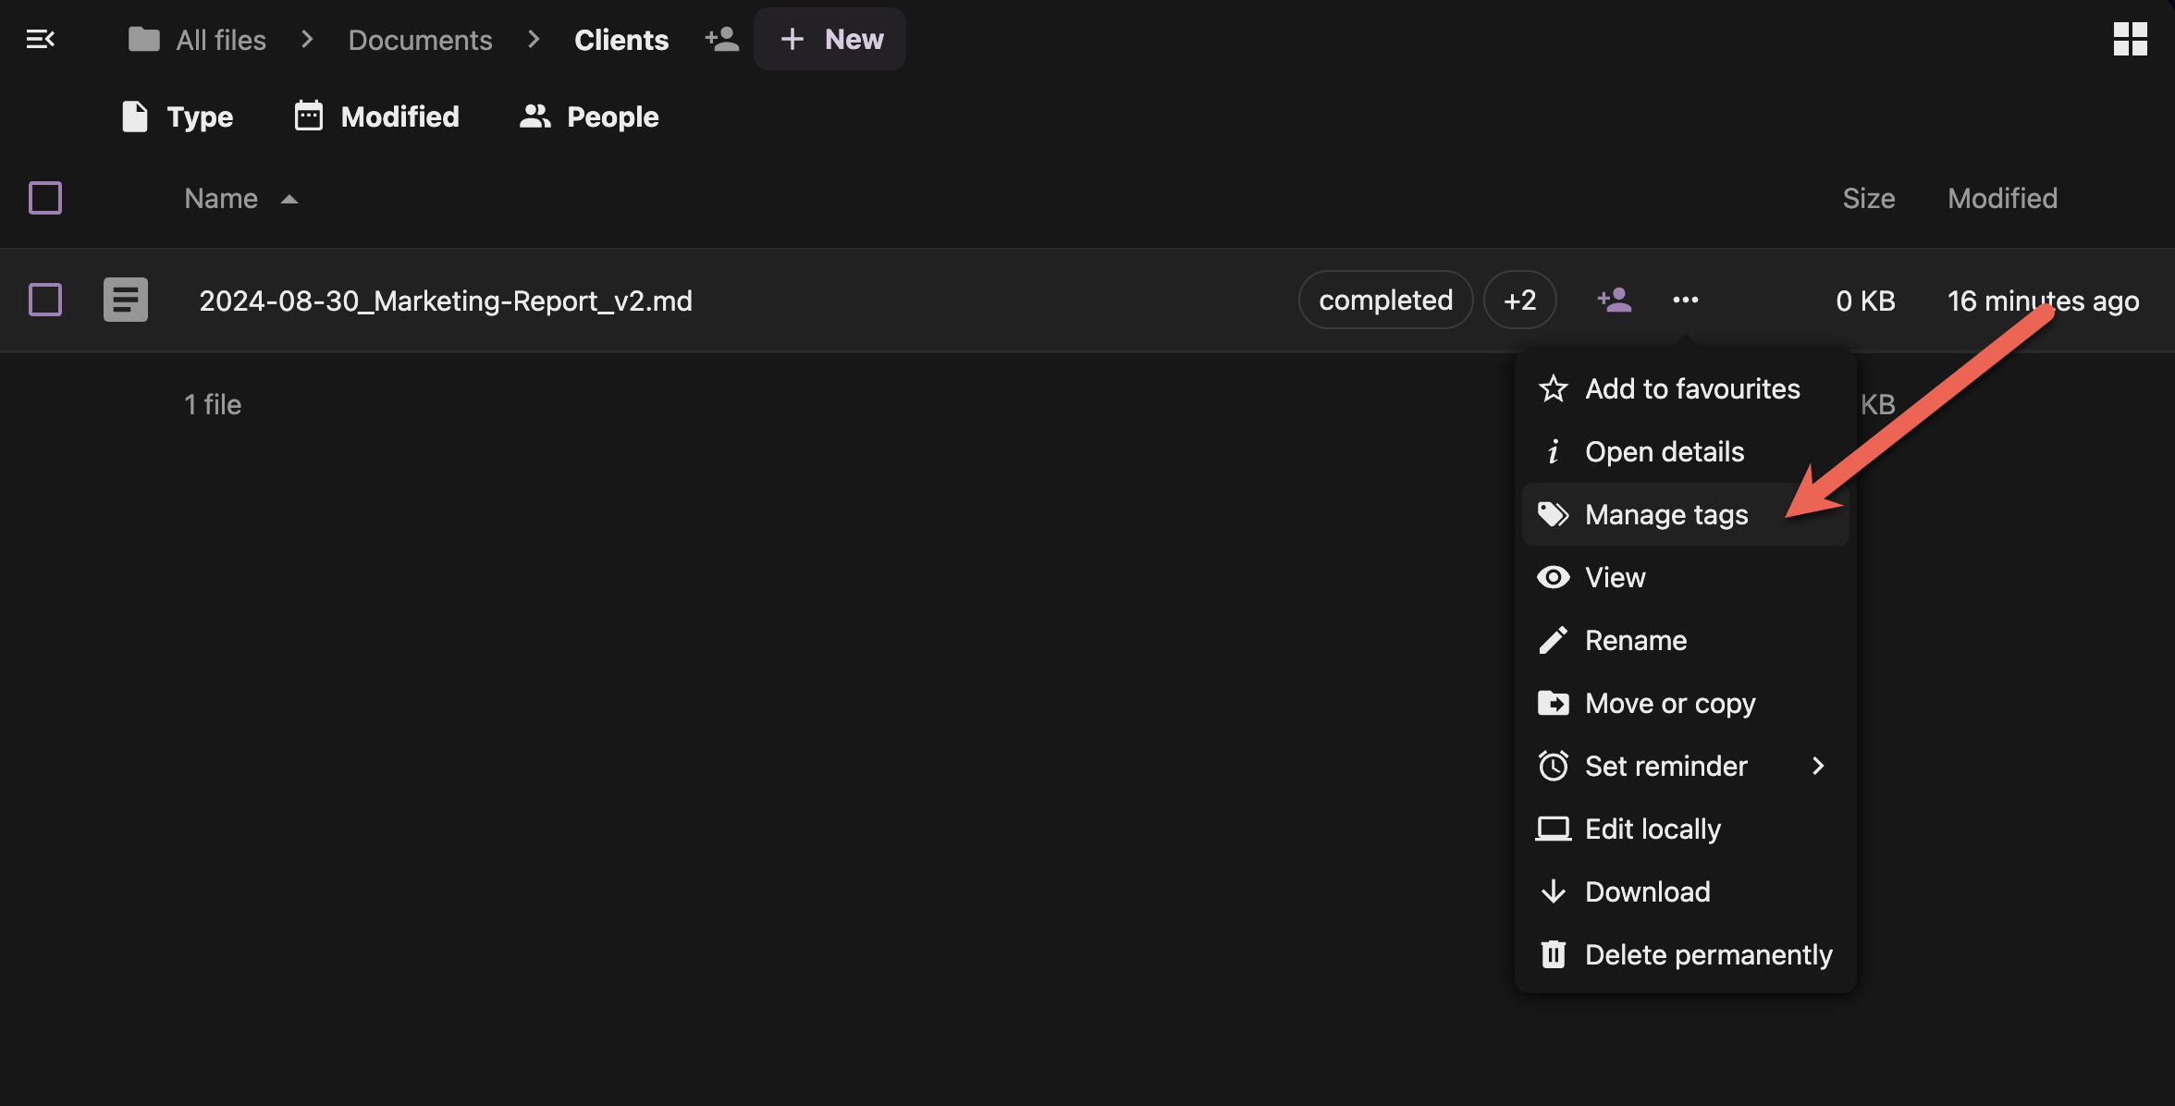Click trash icon Delete permanently
This screenshot has width=2175, height=1106.
(1554, 954)
